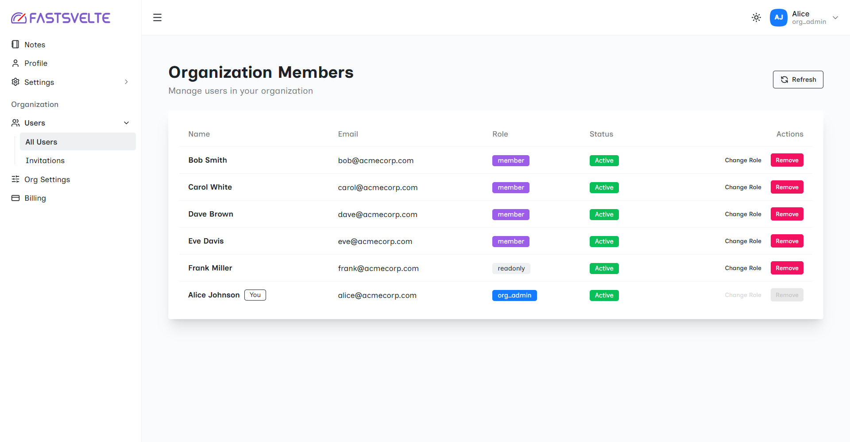Click the FastSvelte logo icon
Image resolution: width=850 pixels, height=442 pixels.
pyautogui.click(x=19, y=18)
